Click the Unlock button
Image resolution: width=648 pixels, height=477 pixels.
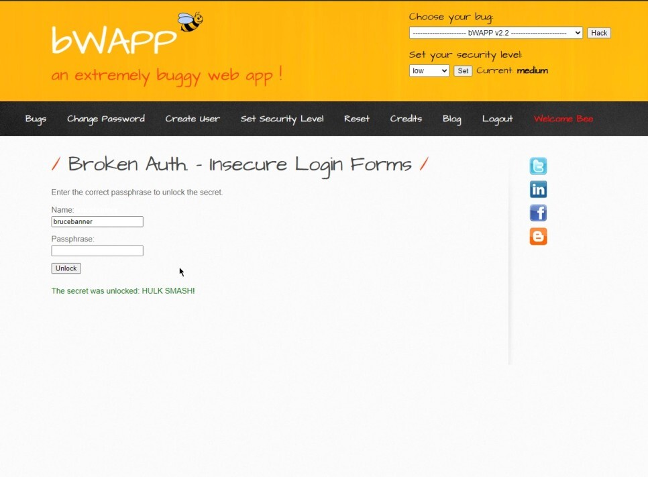[x=66, y=268]
